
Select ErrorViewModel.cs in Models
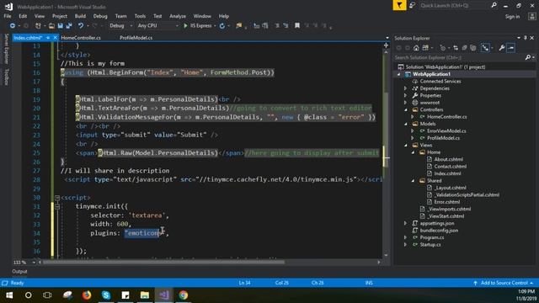coord(446,131)
